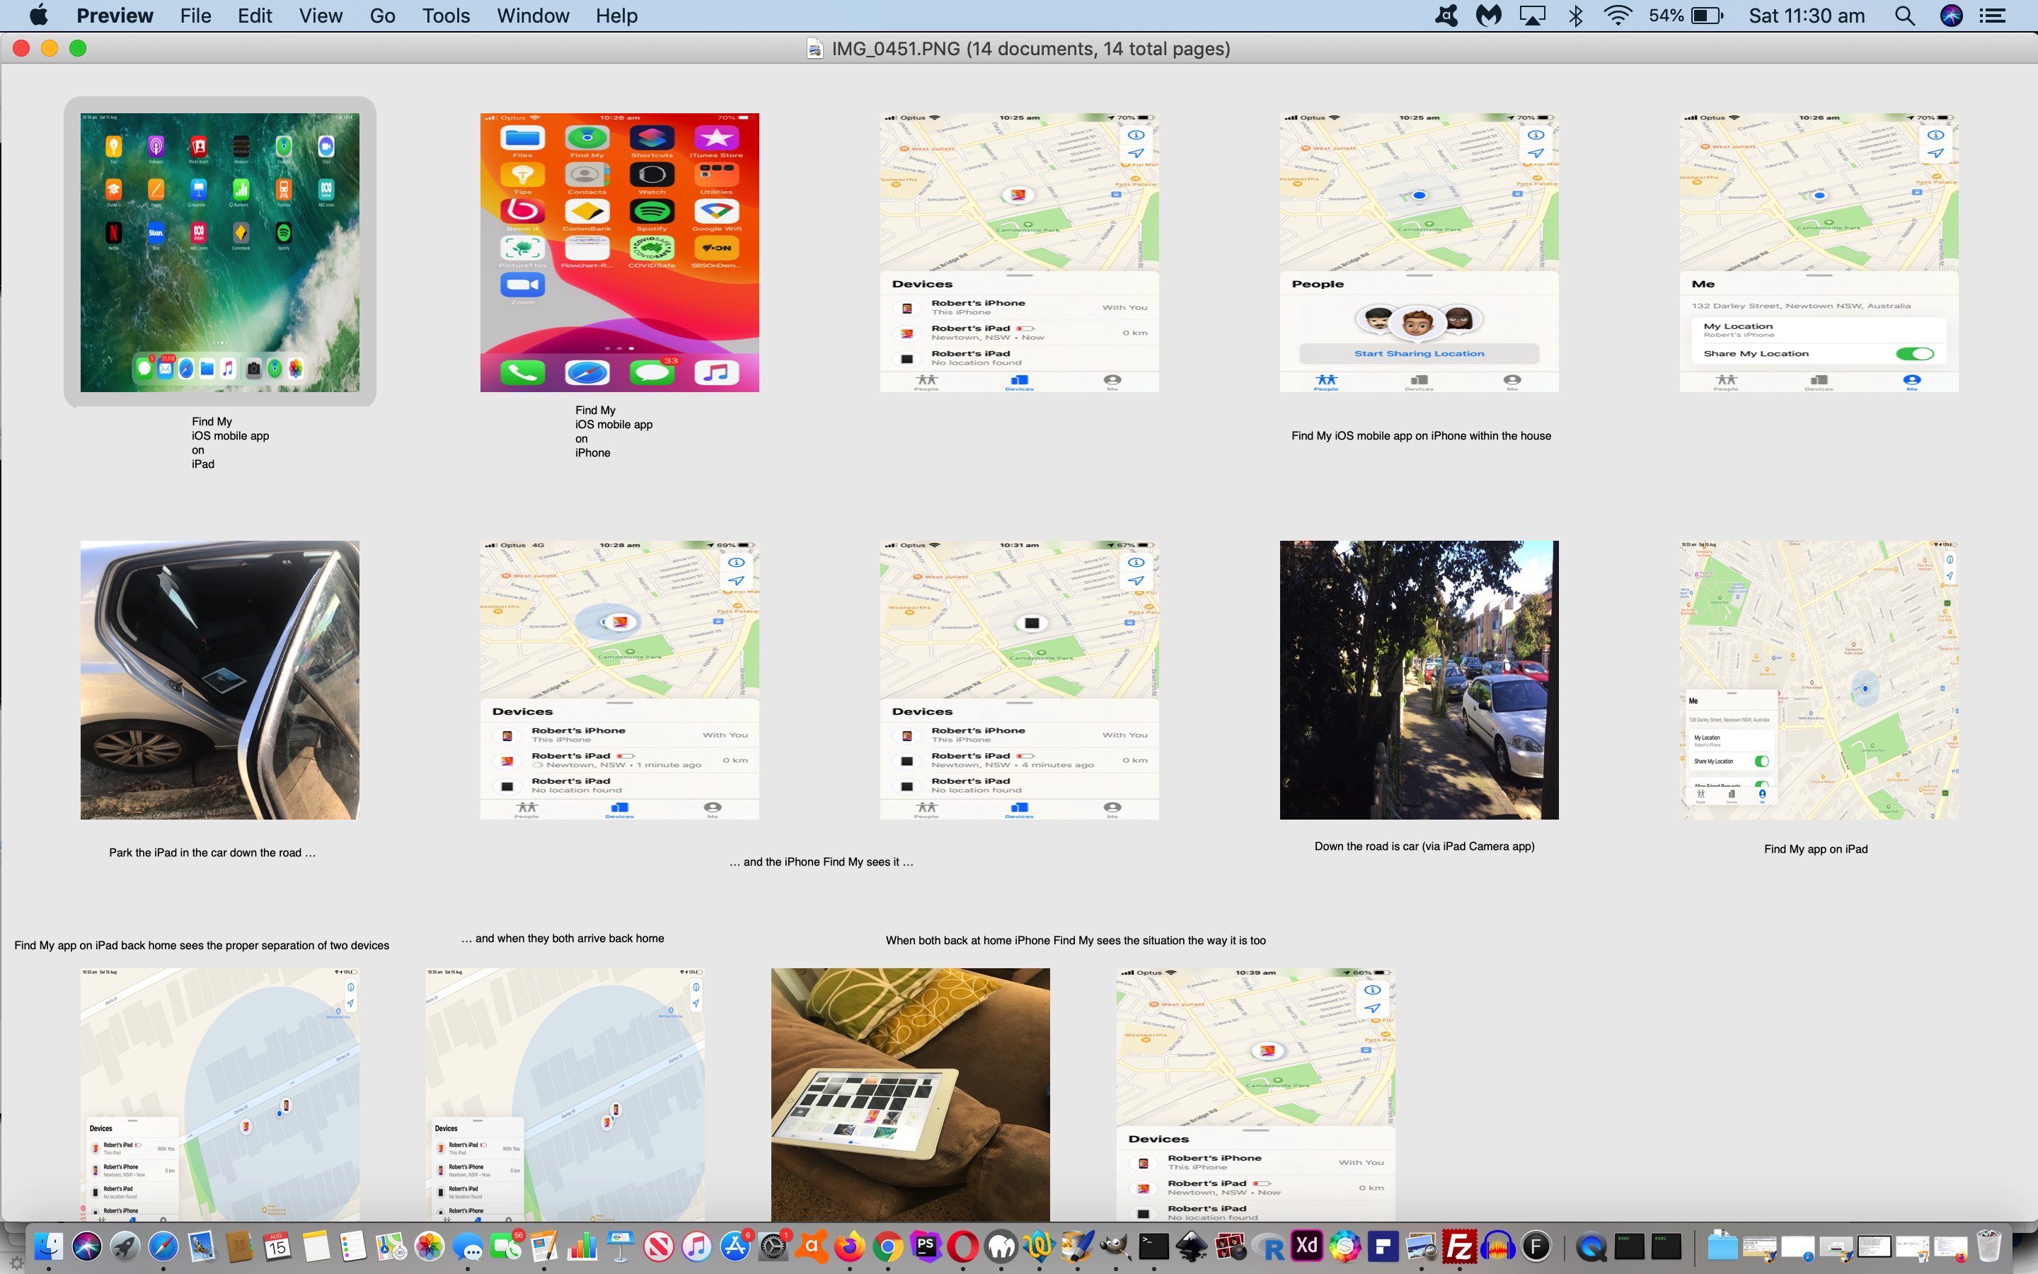
Task: Click the 'Sat 11:30 am' clock
Action: click(x=1807, y=15)
